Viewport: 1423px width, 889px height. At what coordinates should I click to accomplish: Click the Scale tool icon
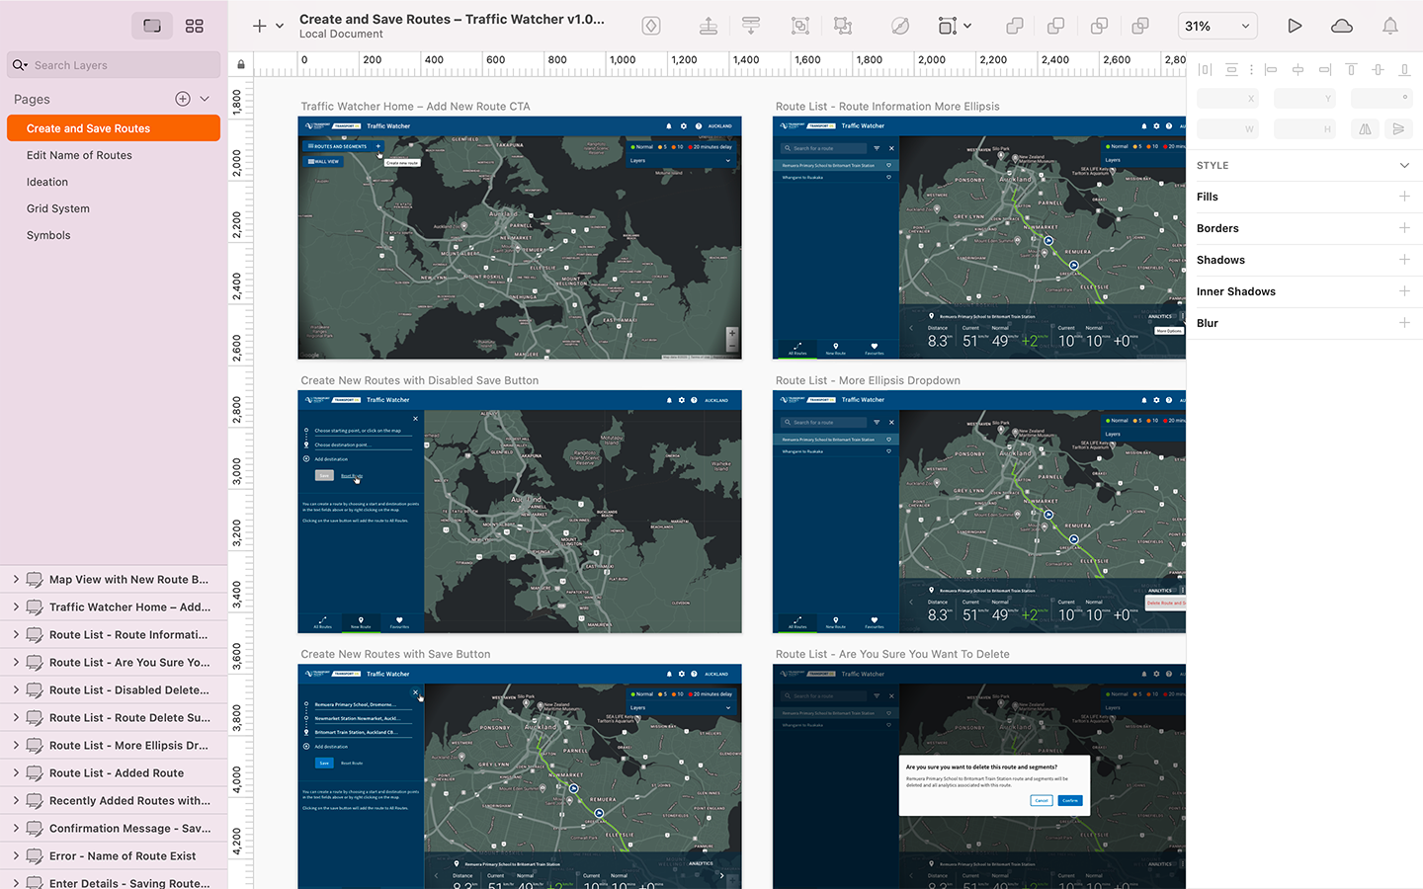click(947, 26)
